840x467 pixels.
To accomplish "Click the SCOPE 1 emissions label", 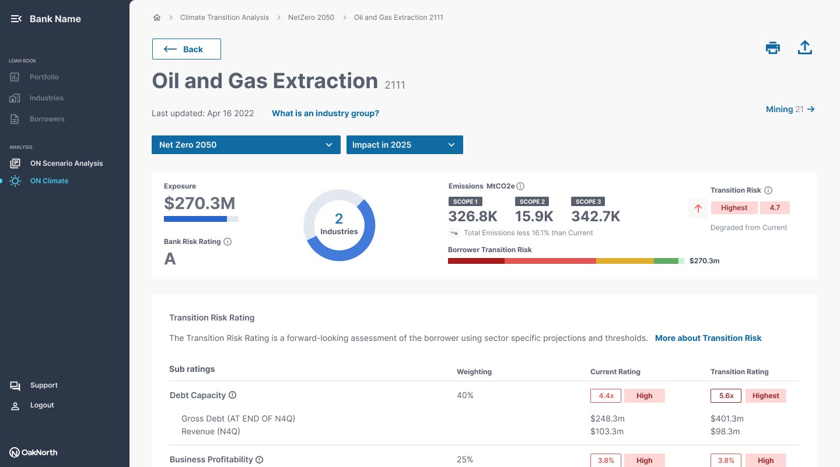I will coord(464,201).
